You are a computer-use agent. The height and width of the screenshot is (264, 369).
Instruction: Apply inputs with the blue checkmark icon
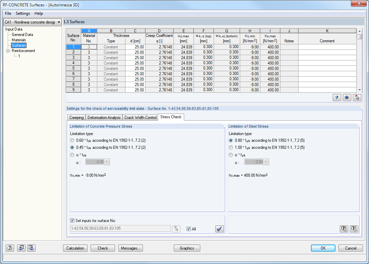pyautogui.click(x=219, y=229)
